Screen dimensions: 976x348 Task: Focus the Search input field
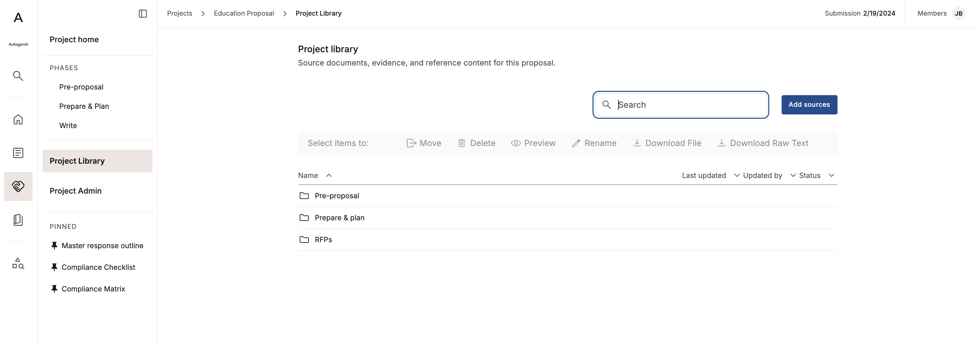[x=680, y=105]
